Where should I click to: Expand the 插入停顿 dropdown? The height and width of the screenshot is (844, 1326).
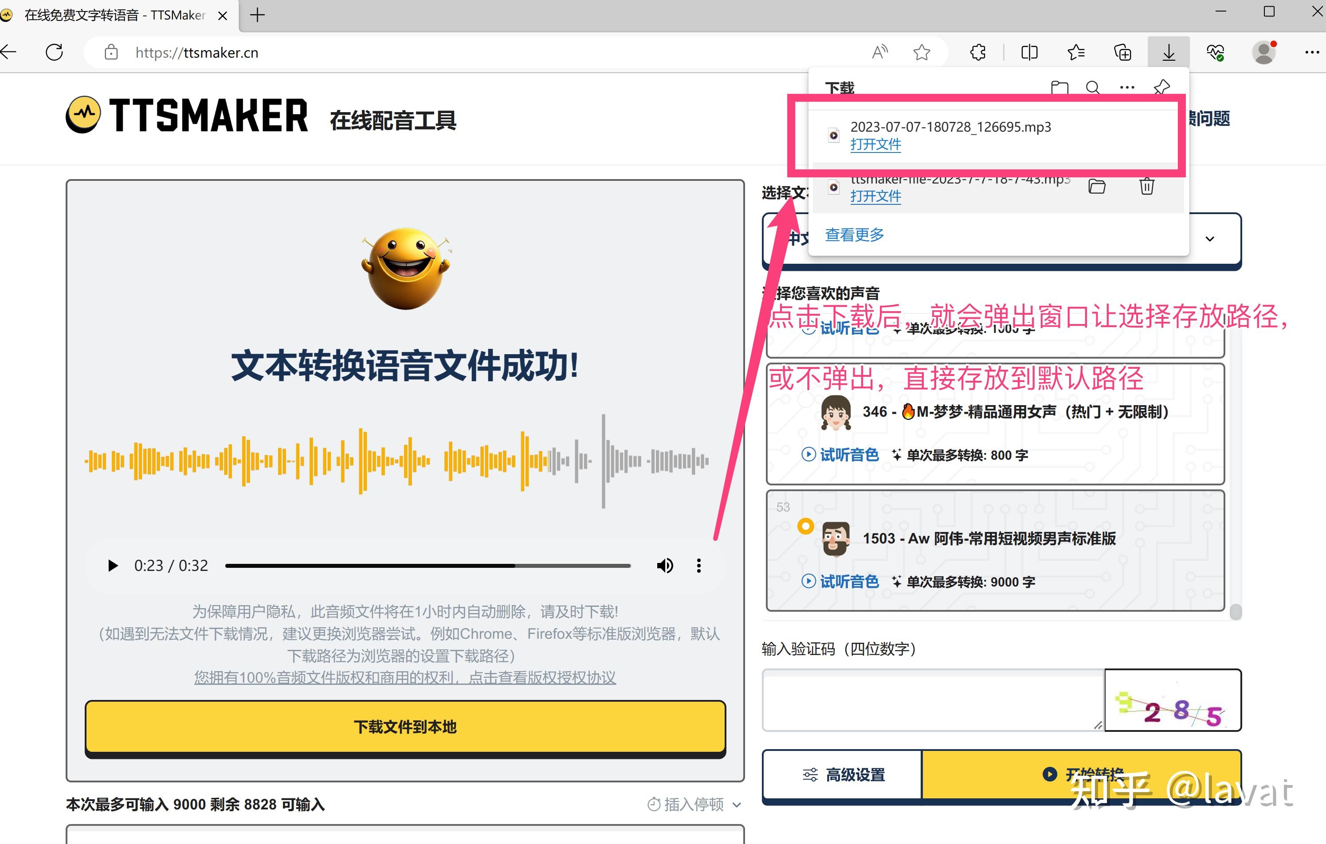(694, 805)
